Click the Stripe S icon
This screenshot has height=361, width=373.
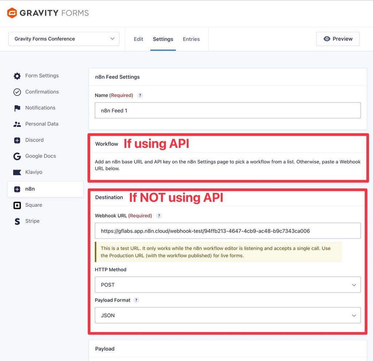[x=17, y=221]
